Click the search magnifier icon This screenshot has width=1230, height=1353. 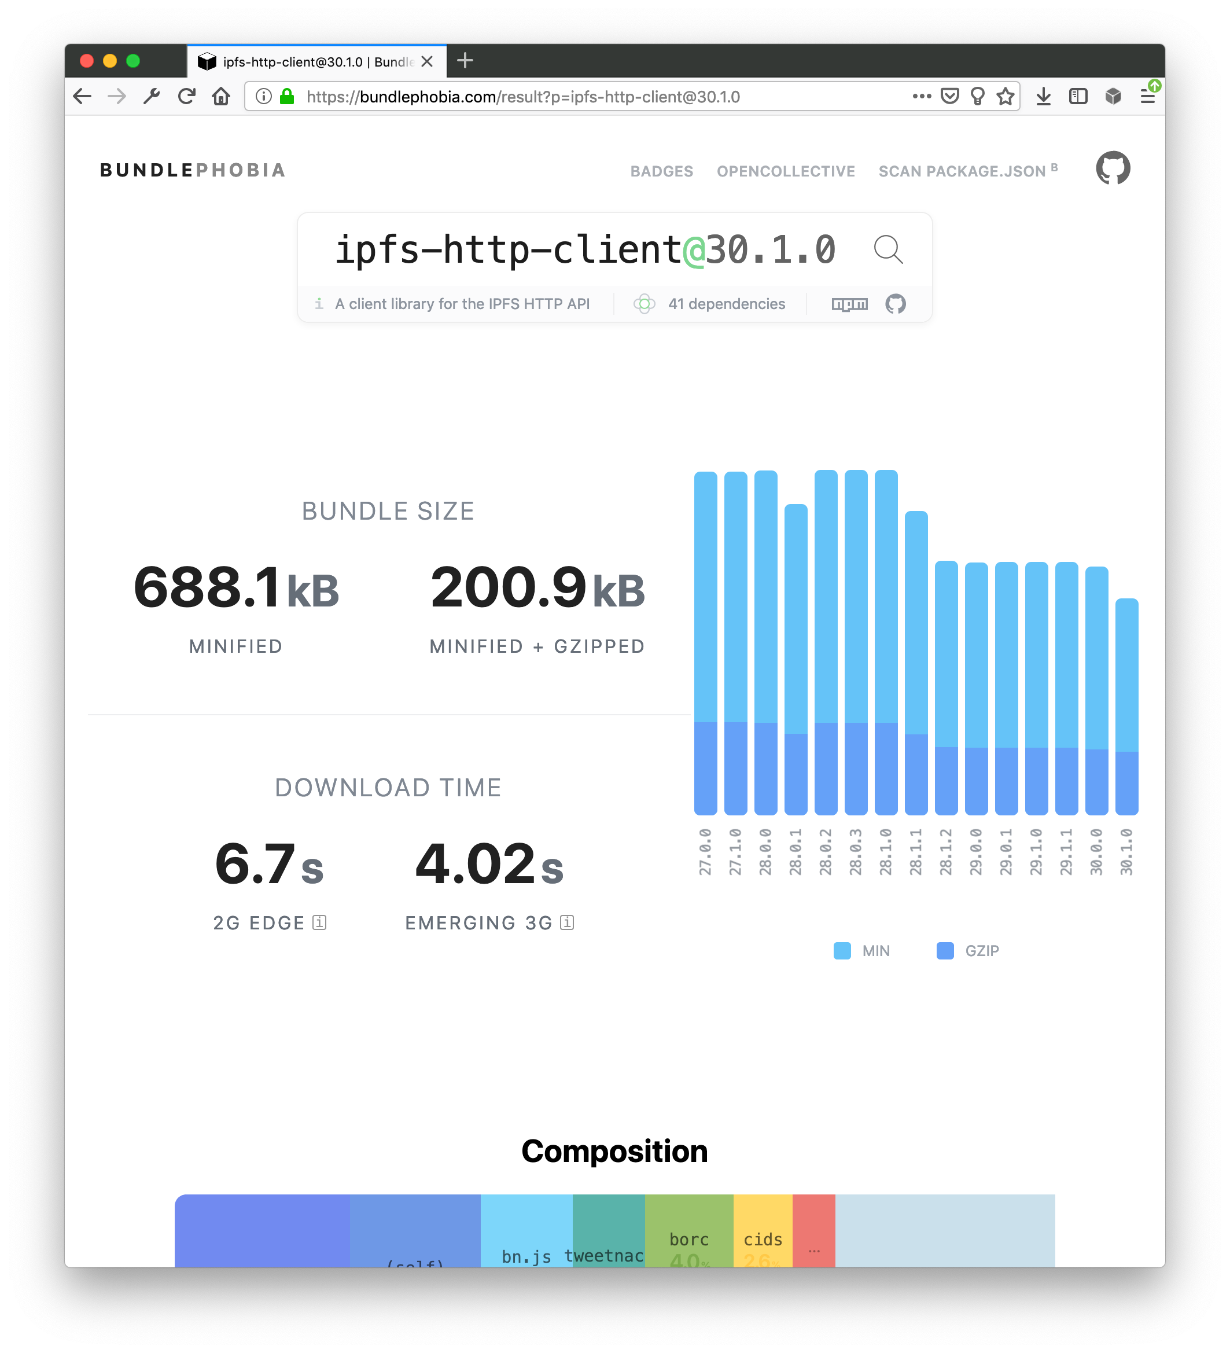pos(887,249)
